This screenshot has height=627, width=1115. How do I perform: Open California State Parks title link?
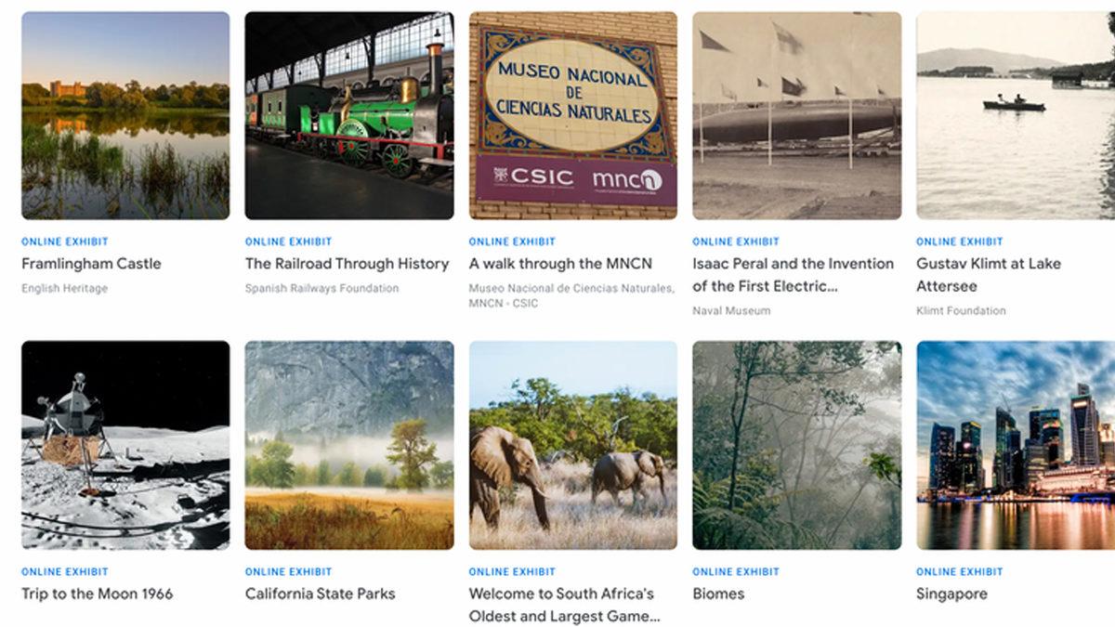321,594
